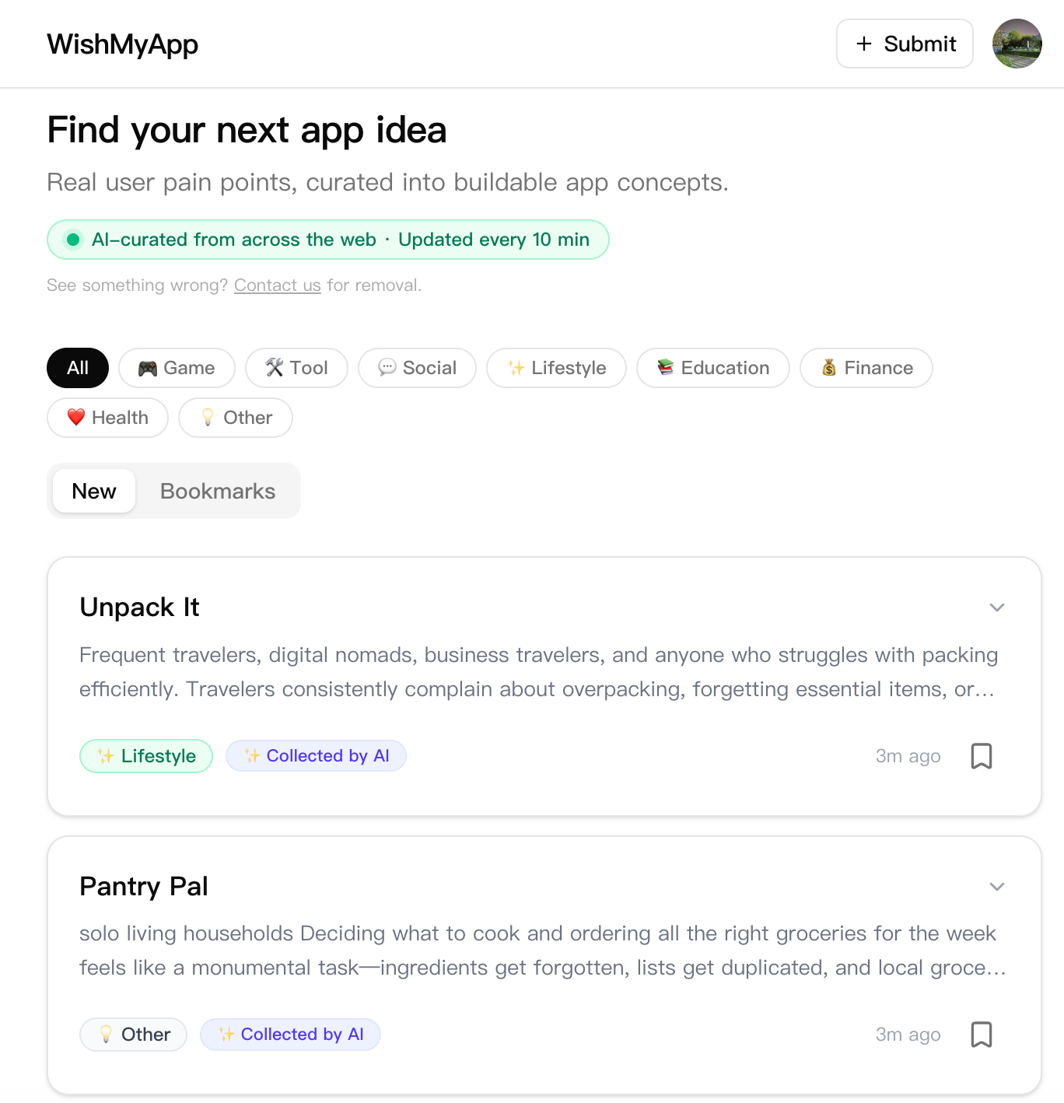Toggle the All category filter
1064x1103 pixels.
[x=77, y=368]
